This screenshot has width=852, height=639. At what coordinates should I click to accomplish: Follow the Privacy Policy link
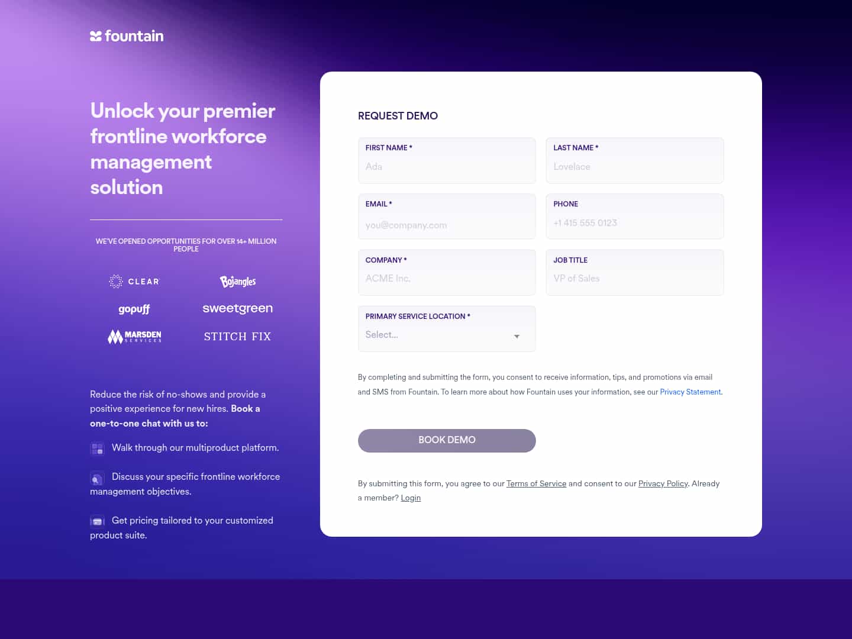[663, 483]
